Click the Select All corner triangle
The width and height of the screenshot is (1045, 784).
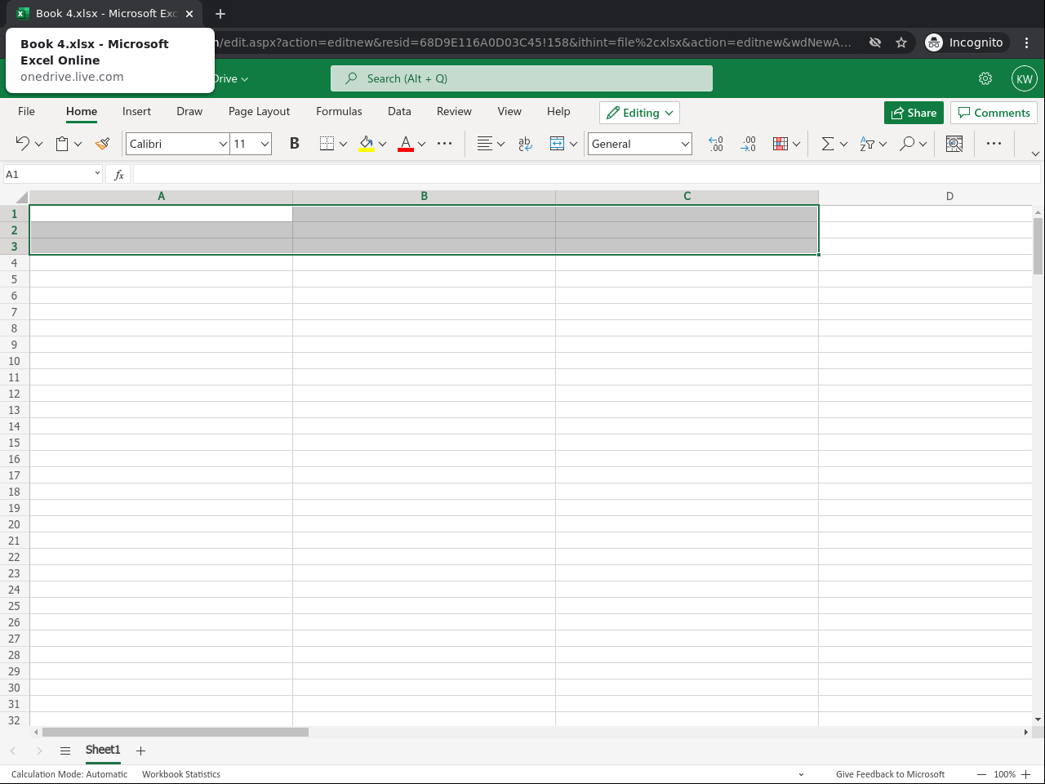[x=21, y=197]
